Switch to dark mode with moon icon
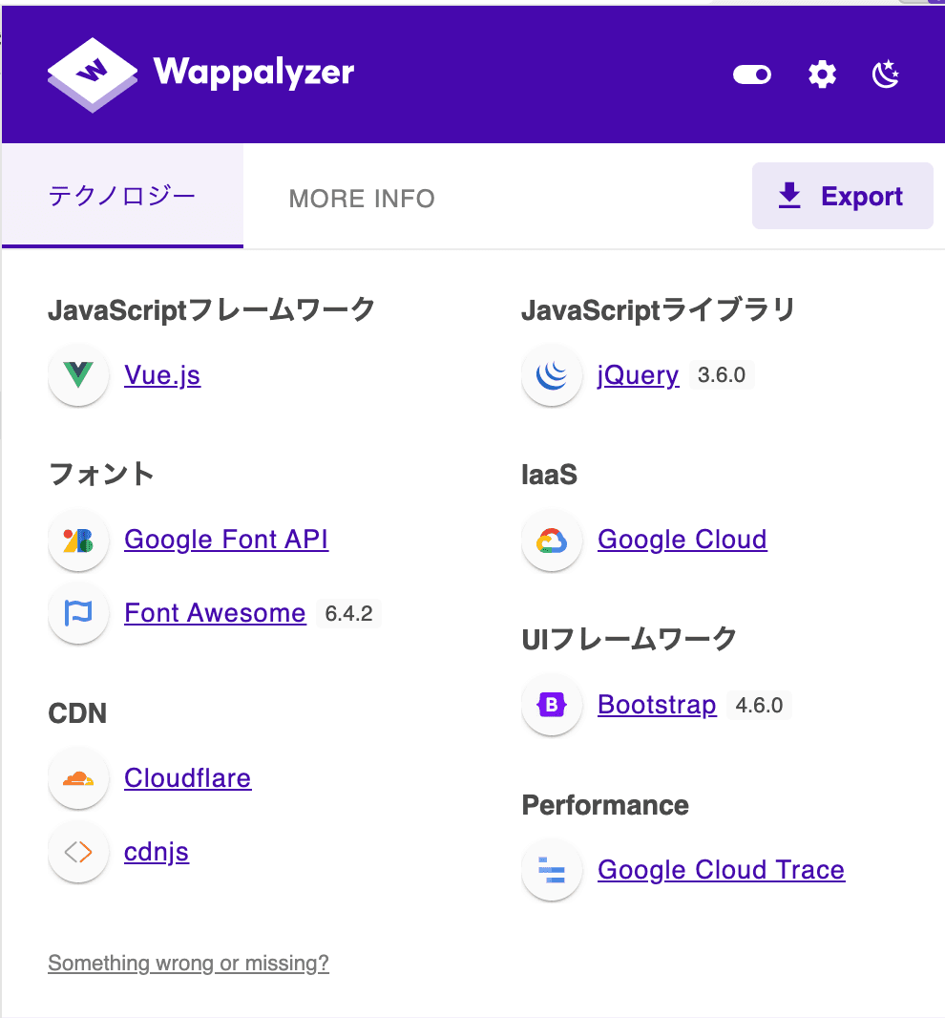This screenshot has width=945, height=1018. 887,74
